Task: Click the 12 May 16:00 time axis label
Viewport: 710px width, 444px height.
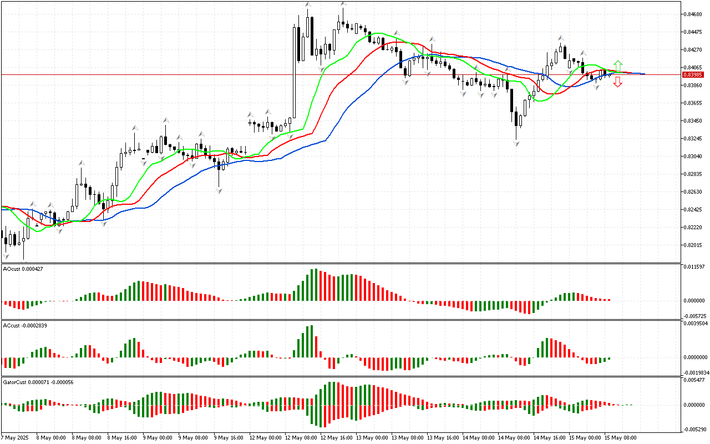Action: tap(338, 437)
